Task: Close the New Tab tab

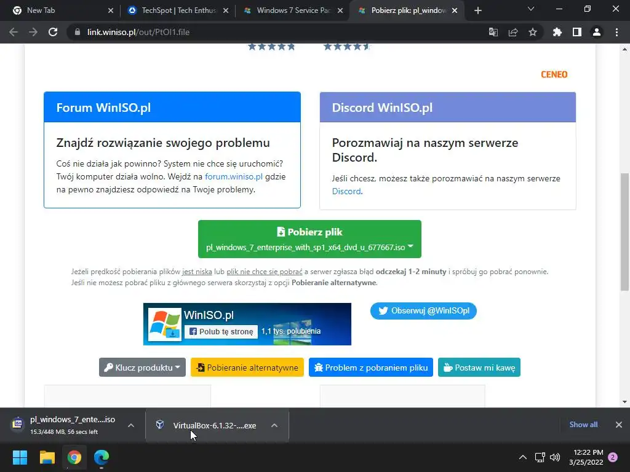Action: pyautogui.click(x=111, y=11)
